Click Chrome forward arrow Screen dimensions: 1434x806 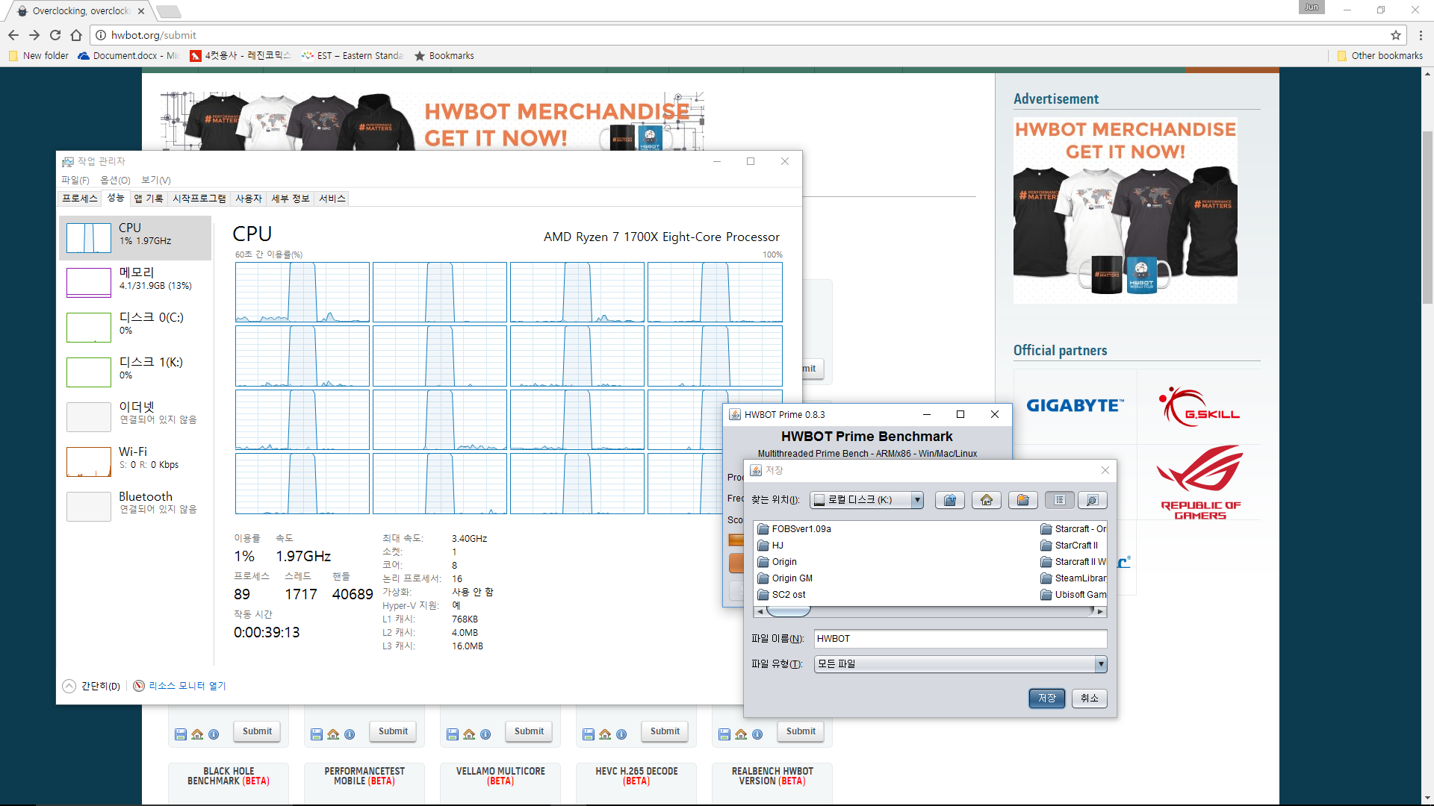pos(34,35)
